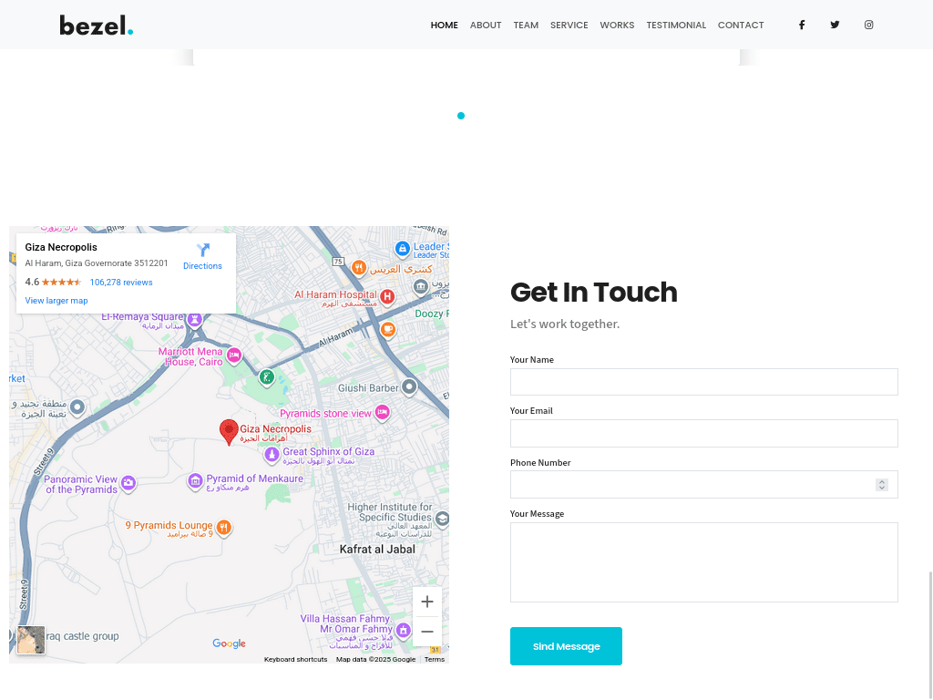Focus the Your Name input field

coord(704,382)
